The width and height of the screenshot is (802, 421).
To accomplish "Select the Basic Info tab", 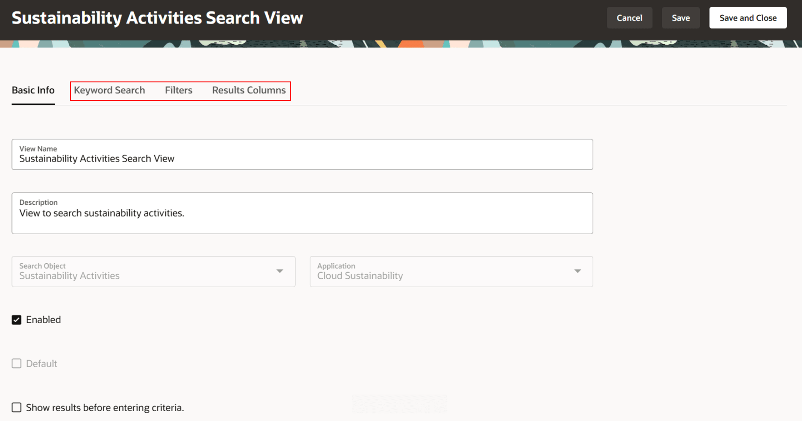I will click(x=33, y=90).
